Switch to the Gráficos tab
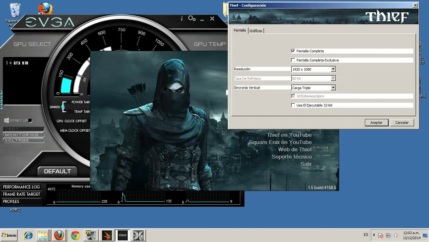429x242 pixels. click(256, 31)
